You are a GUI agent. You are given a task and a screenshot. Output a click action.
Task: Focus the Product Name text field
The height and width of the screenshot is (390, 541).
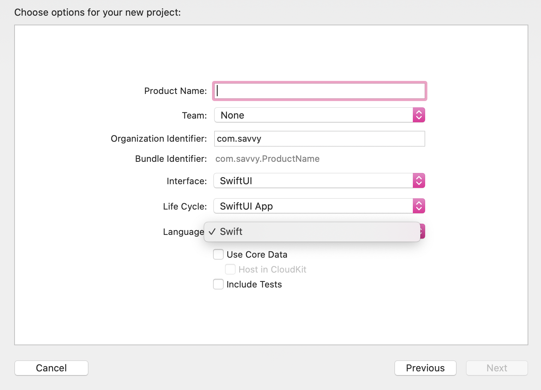click(319, 91)
